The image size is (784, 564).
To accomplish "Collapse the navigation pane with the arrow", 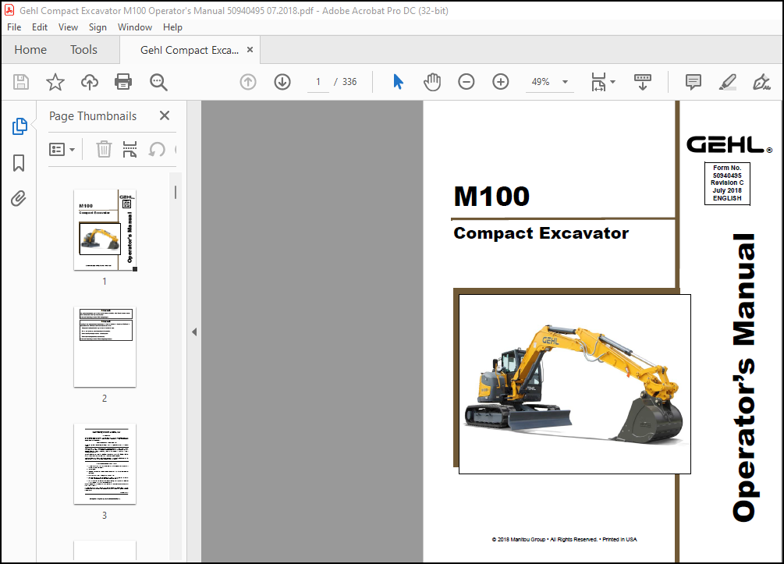I will [x=194, y=332].
